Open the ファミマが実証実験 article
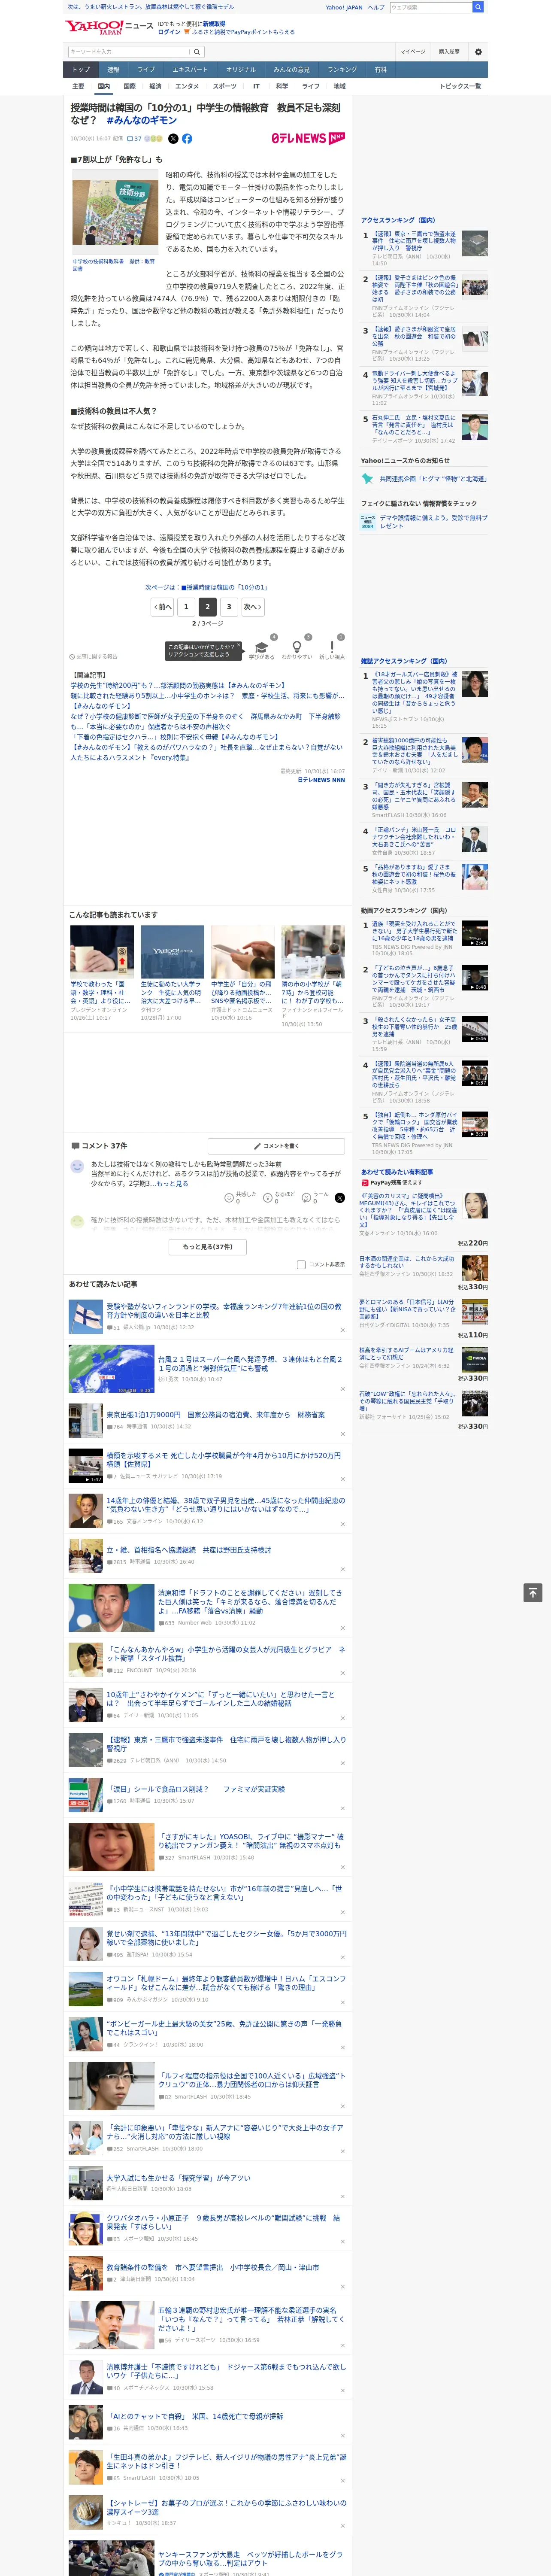Viewport: 551px width, 2576px height. coord(196,1789)
